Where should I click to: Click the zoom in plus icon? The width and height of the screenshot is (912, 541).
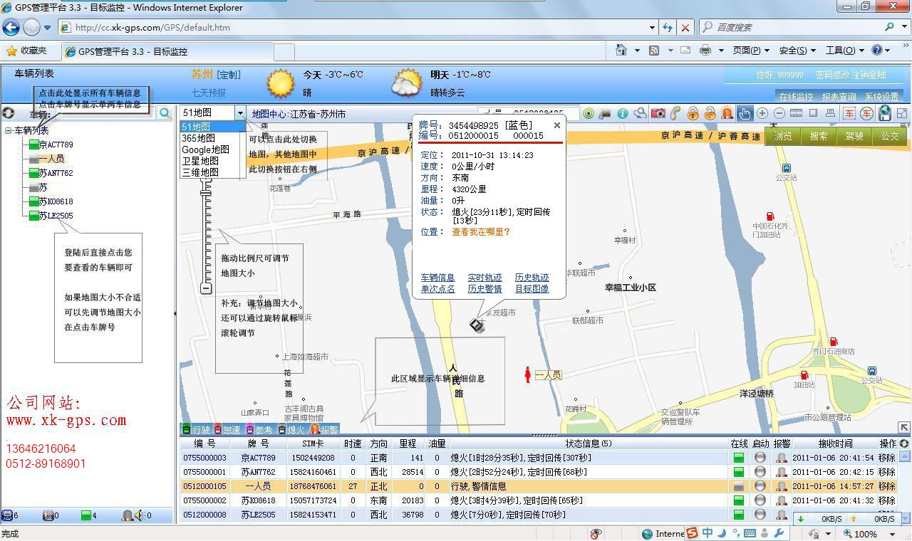(762, 113)
